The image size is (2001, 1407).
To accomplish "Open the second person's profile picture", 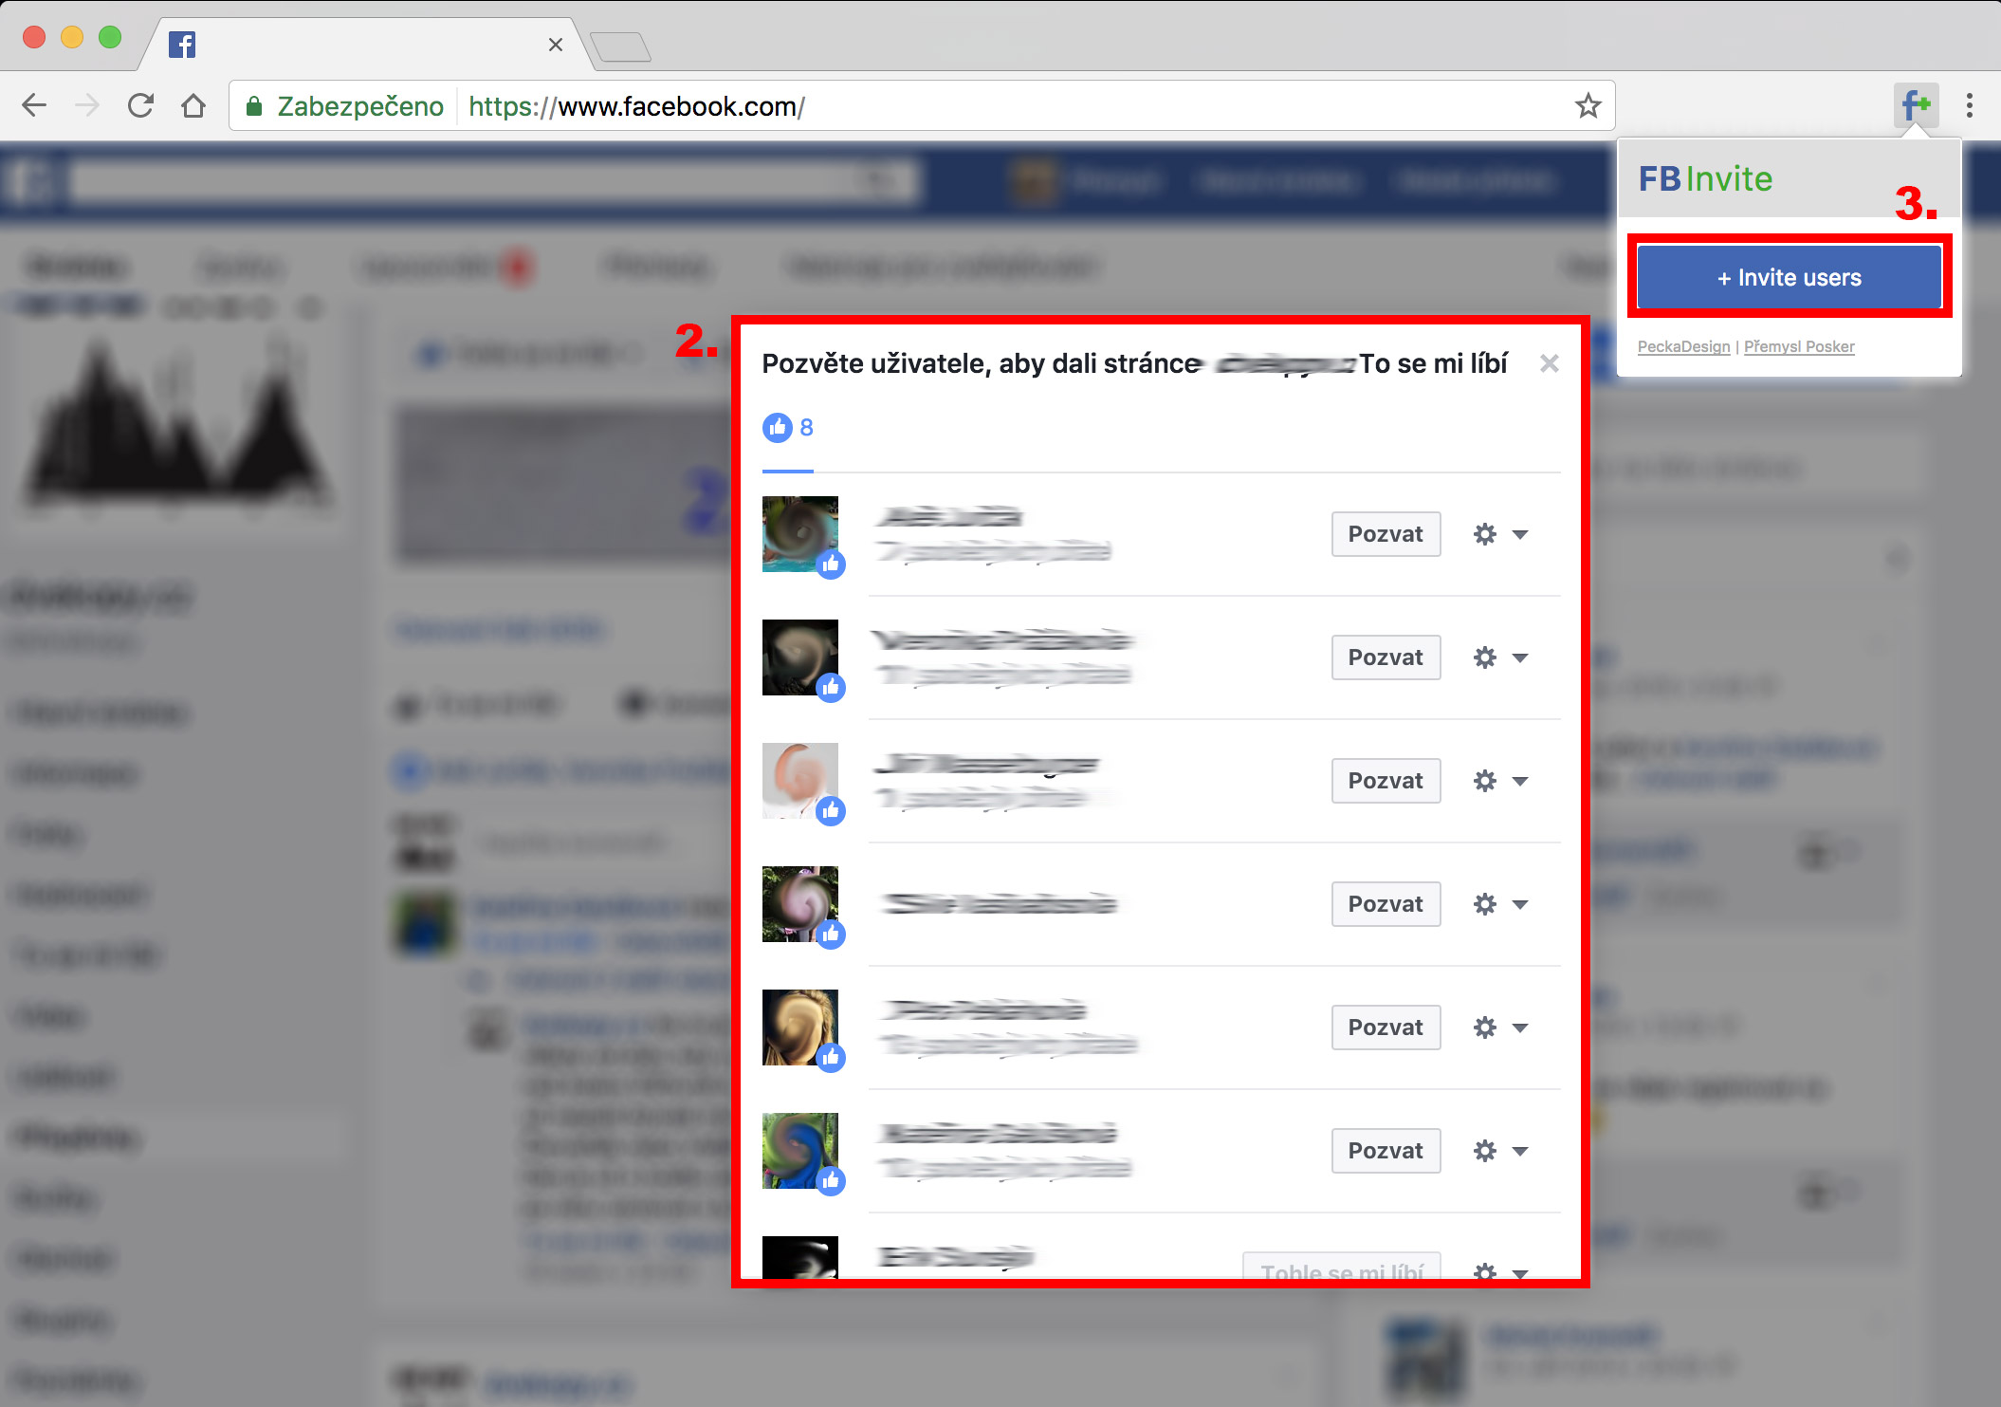I will coord(800,657).
